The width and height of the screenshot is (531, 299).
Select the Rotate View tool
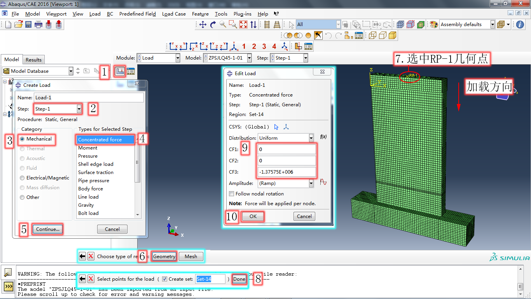(x=213, y=25)
